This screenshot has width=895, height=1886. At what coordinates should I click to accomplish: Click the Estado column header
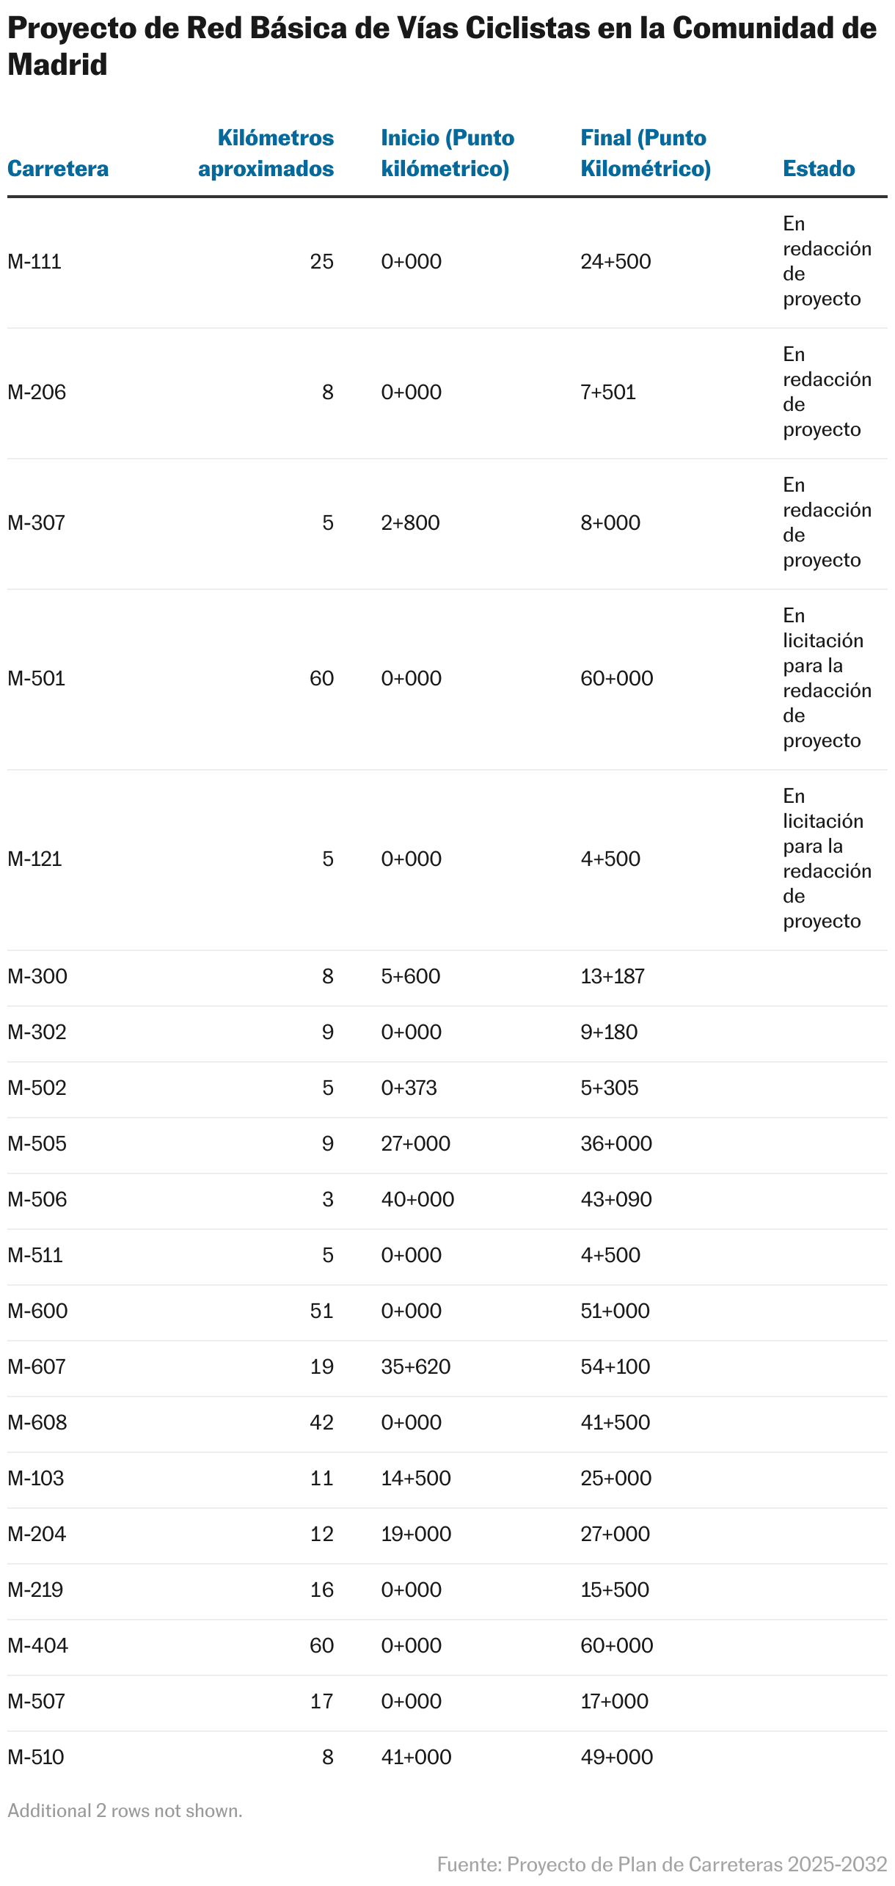(x=819, y=169)
